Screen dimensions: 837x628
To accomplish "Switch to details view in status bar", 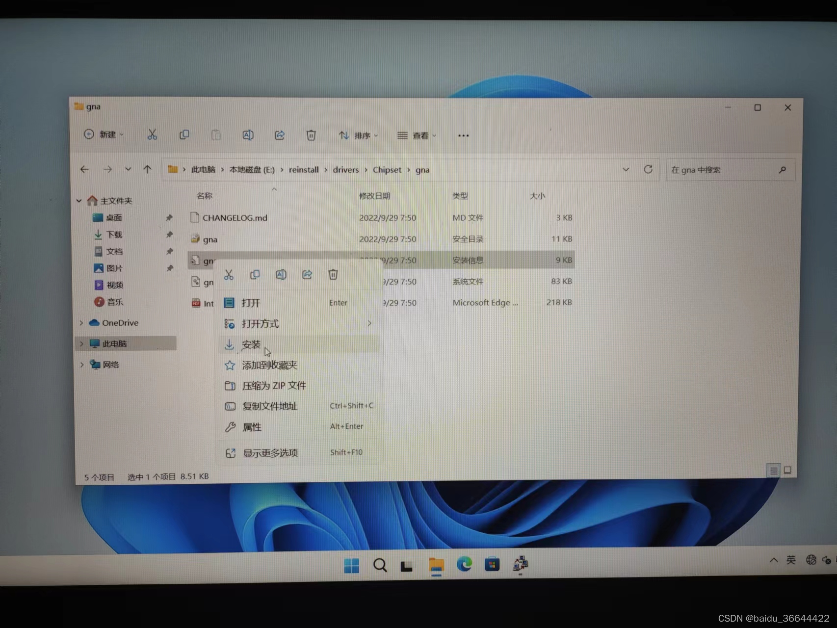I will [x=774, y=471].
